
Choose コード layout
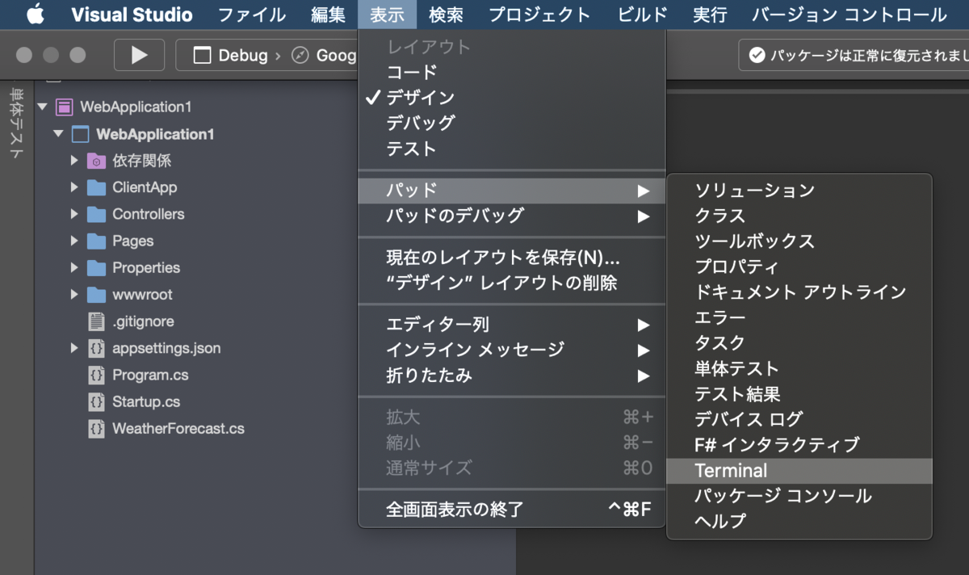pos(511,72)
